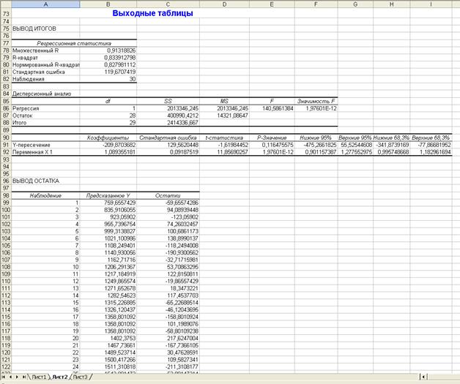This screenshot has width=460, height=384.
Task: Click the 'Выходные таблицы' title cell
Action: coord(153,13)
